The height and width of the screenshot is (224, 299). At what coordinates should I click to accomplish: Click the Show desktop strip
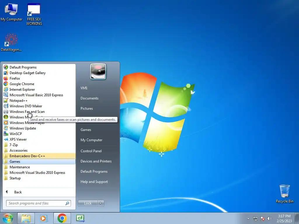click(297, 218)
